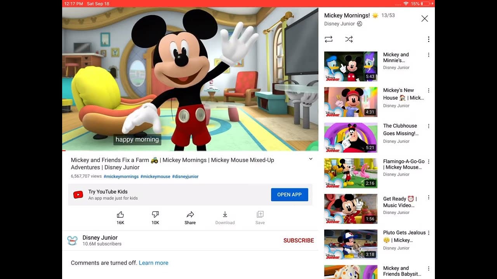Screen dimensions: 497x279
Task: Open options for Mickey and Friends Babysit
Action: [x=429, y=269]
